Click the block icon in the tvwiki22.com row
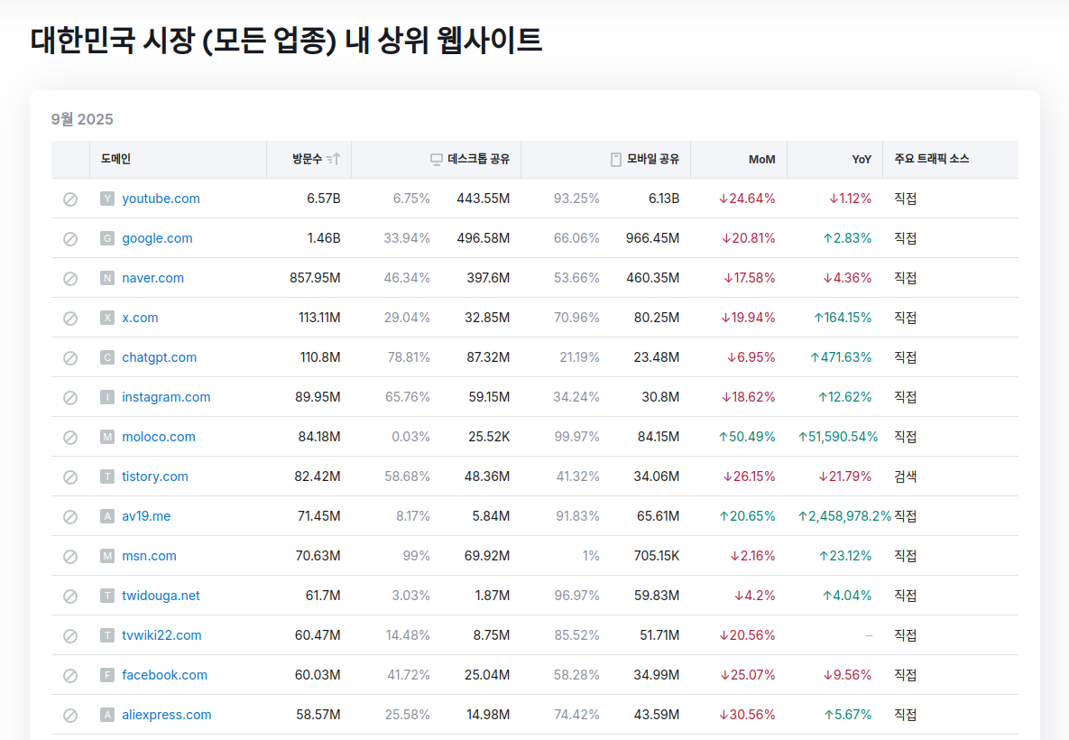The width and height of the screenshot is (1069, 740). (x=70, y=635)
